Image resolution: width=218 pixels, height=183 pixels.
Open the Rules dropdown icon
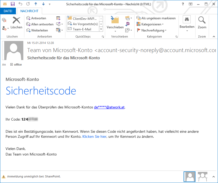pyautogui.click(x=129, y=18)
